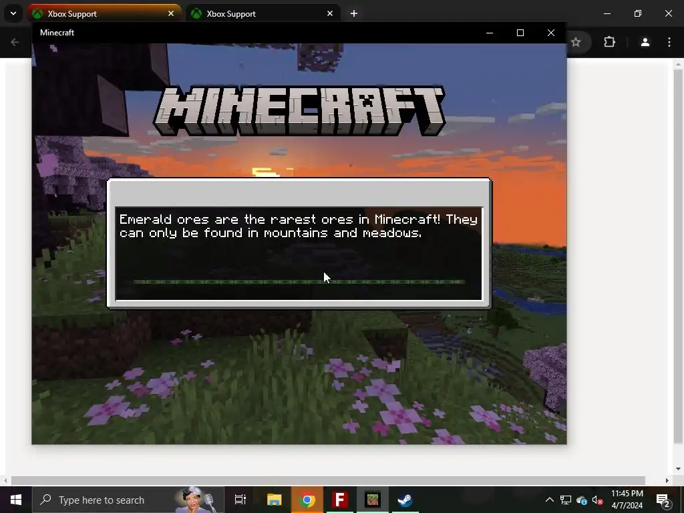
Task: Go back in Chrome browser
Action: (15, 42)
